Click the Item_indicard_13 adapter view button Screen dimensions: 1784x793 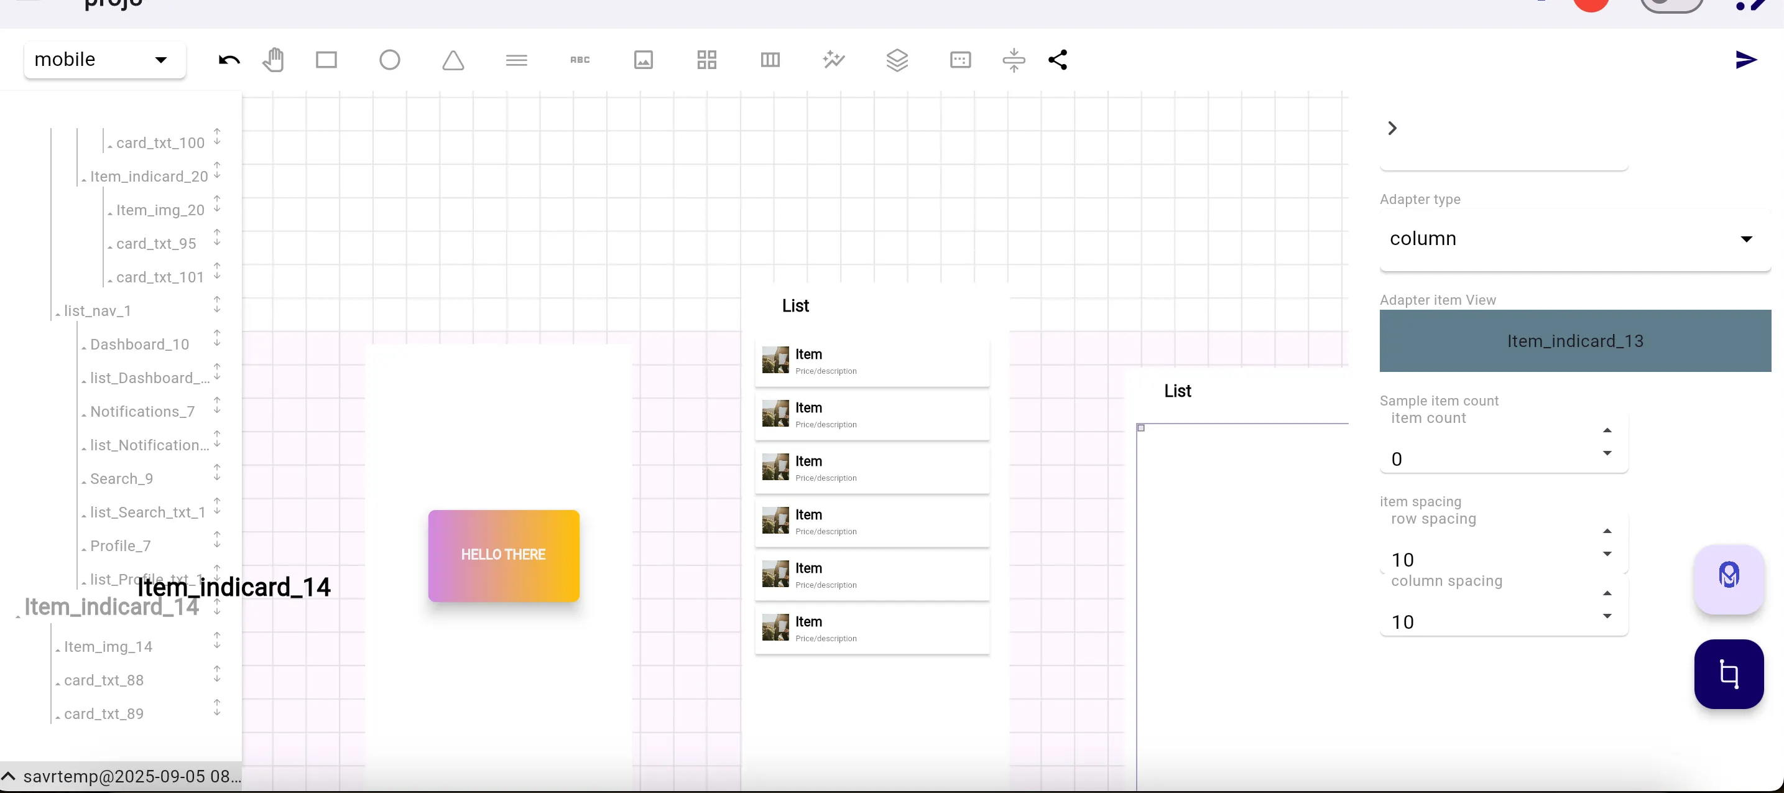pos(1574,341)
